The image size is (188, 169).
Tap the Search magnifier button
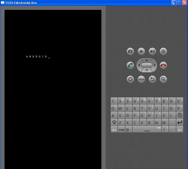pos(163,79)
